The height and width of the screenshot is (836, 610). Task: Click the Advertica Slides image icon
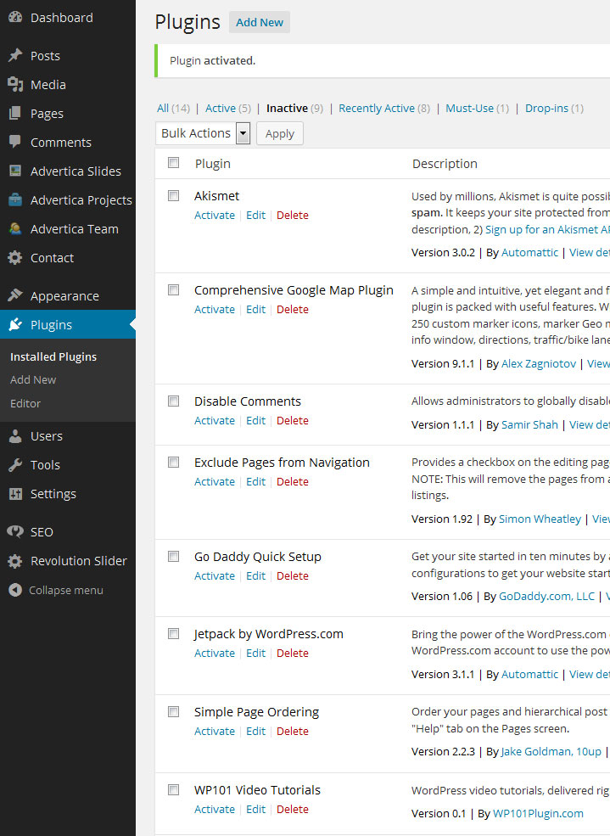[x=15, y=171]
